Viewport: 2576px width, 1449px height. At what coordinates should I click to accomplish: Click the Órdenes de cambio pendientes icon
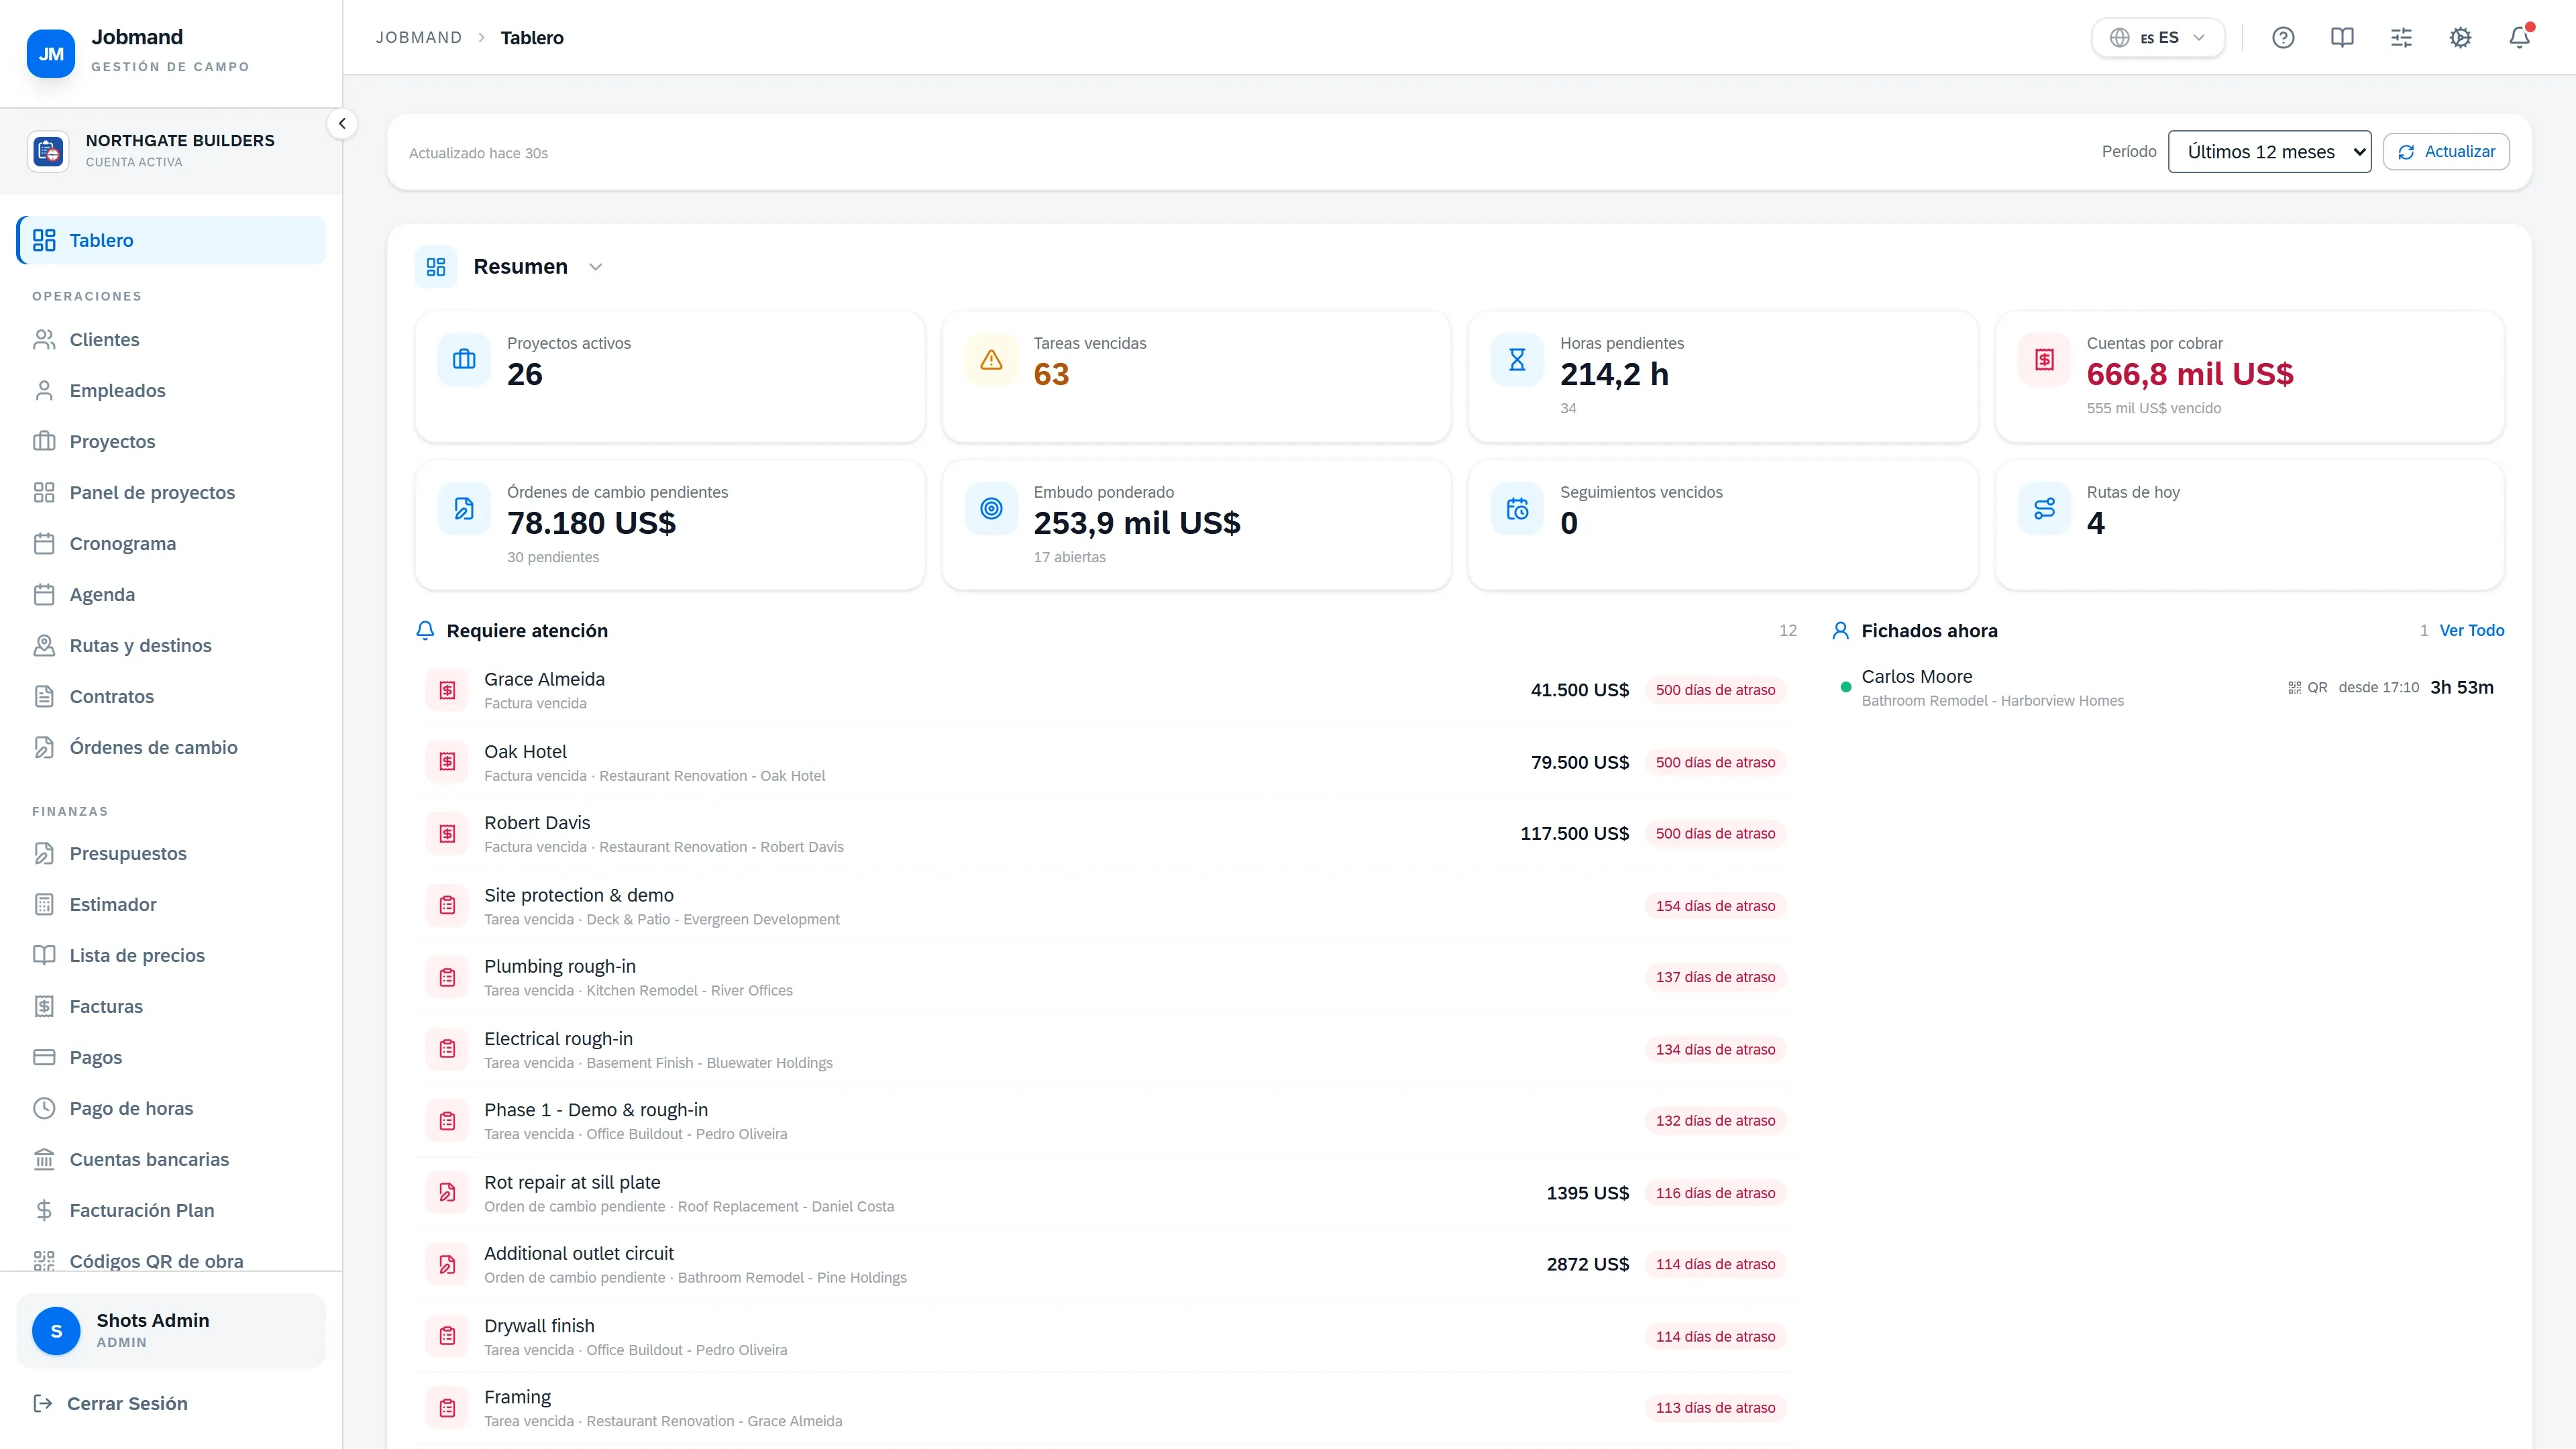(x=464, y=508)
